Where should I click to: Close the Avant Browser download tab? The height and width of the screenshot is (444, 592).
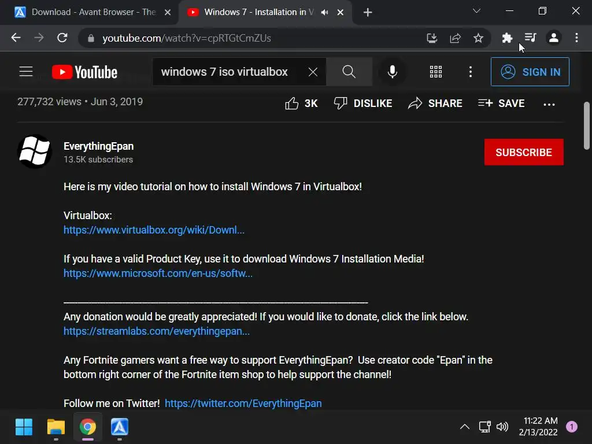(168, 13)
